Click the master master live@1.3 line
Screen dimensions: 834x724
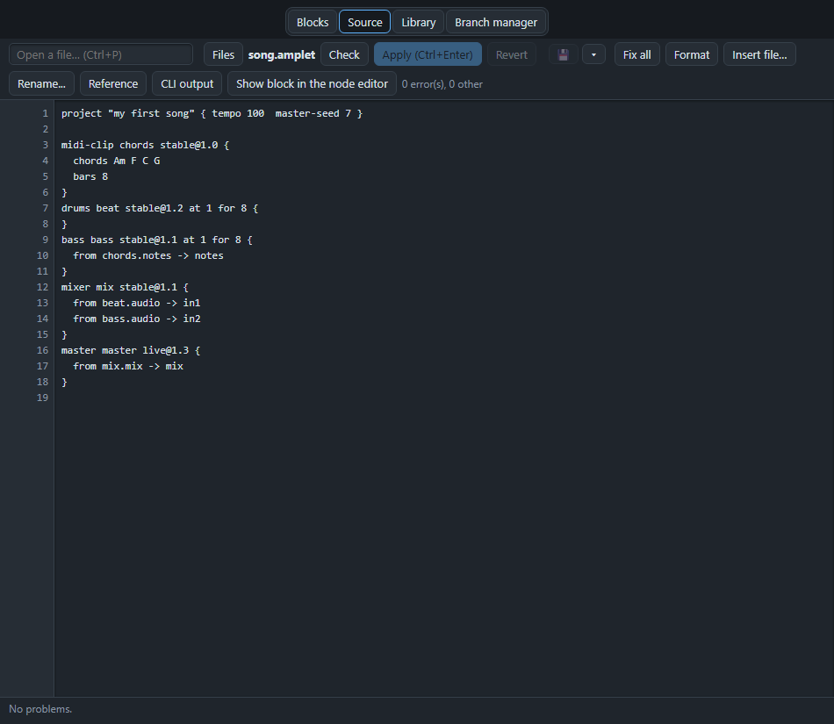131,350
